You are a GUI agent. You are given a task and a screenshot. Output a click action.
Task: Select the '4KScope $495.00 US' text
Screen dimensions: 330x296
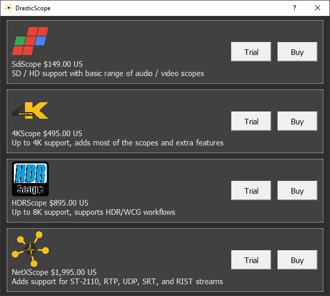point(47,134)
